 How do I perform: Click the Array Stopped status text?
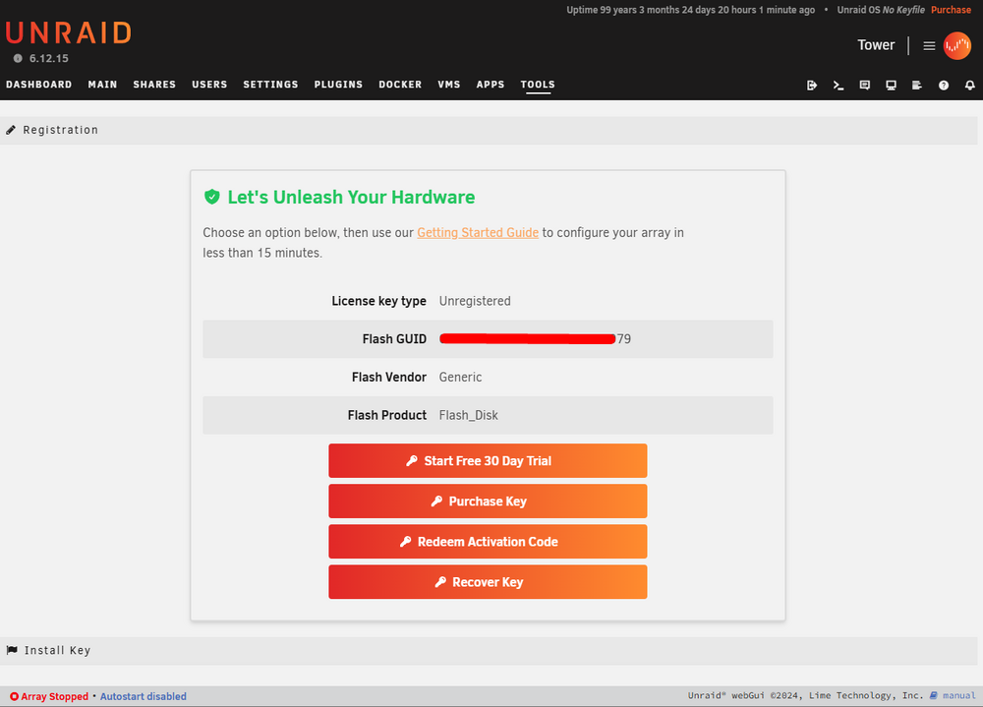click(54, 696)
